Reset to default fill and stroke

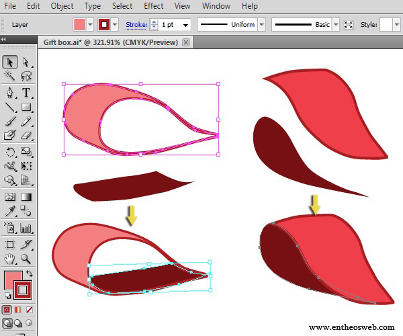click(x=7, y=296)
